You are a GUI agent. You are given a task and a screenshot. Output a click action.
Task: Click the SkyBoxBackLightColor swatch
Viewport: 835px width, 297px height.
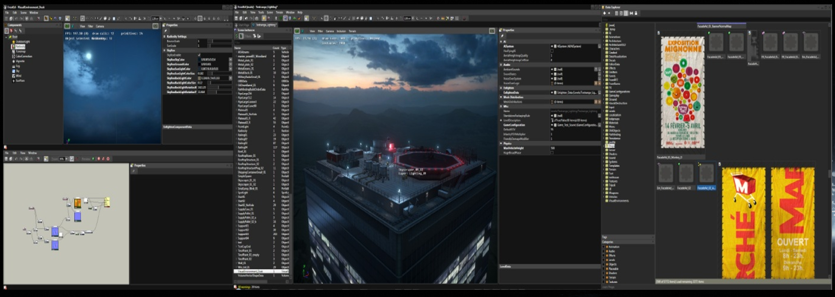point(199,78)
